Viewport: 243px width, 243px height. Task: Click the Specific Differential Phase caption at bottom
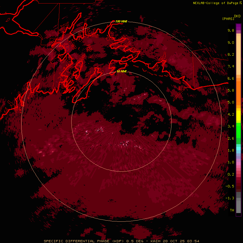(x=121, y=241)
